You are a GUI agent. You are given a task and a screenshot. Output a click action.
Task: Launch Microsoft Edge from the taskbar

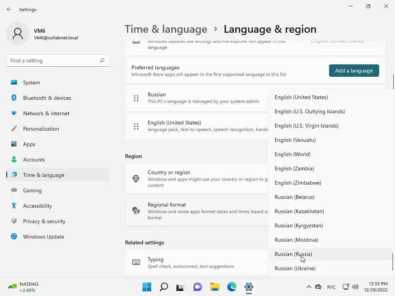tap(231, 287)
